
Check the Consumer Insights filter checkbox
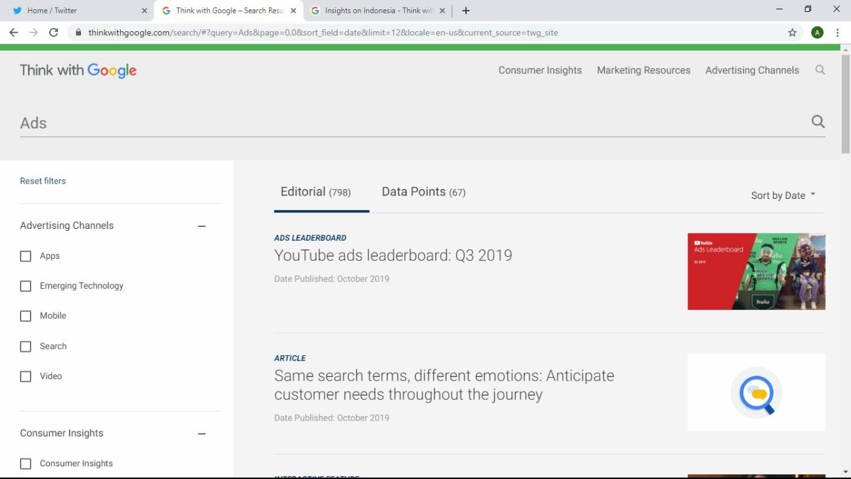25,464
